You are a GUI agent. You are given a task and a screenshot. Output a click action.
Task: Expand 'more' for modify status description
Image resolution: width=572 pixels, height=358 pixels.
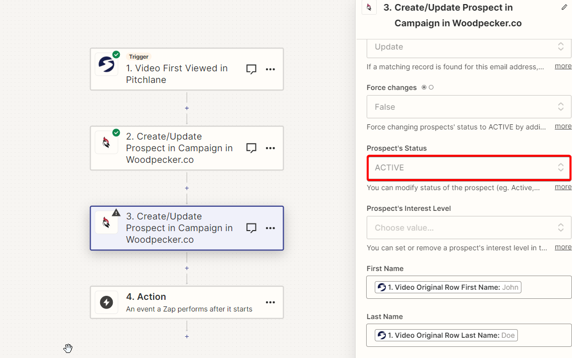[563, 187]
